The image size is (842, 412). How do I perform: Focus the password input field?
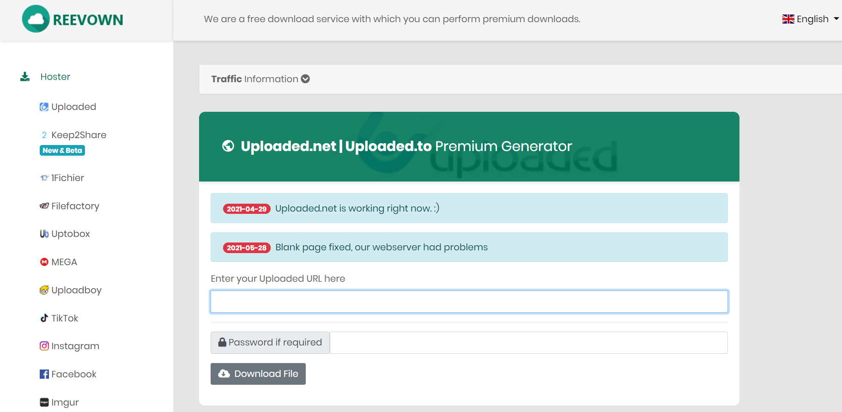coord(529,343)
